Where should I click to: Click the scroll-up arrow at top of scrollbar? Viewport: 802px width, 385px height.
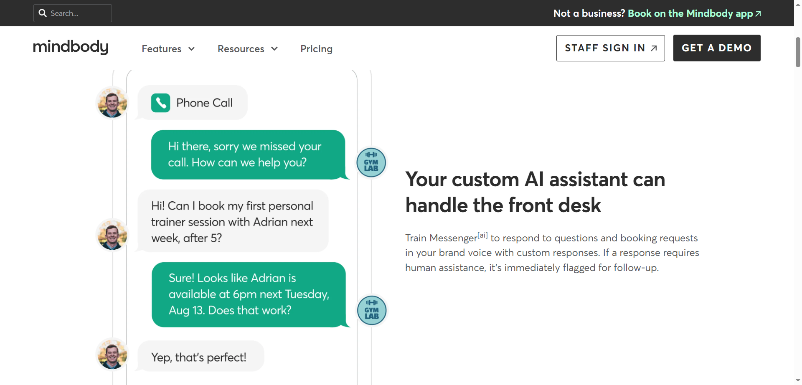point(797,4)
